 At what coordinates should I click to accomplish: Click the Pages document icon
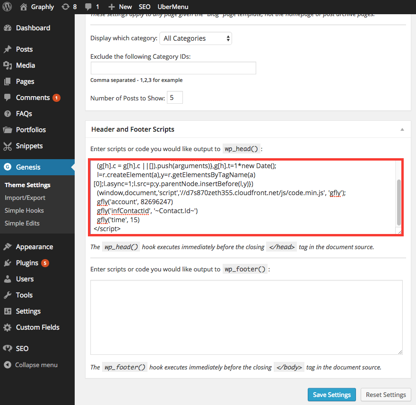pyautogui.click(x=8, y=81)
